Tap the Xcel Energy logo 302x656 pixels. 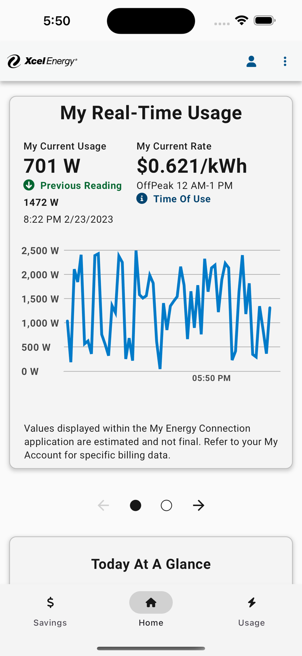(x=41, y=61)
